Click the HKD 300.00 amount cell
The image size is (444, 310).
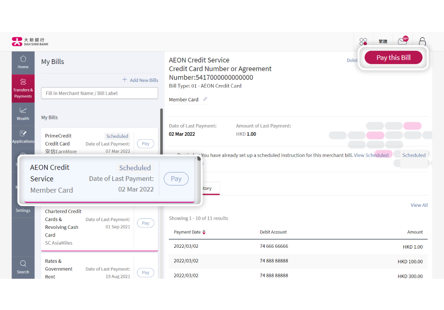(x=410, y=276)
